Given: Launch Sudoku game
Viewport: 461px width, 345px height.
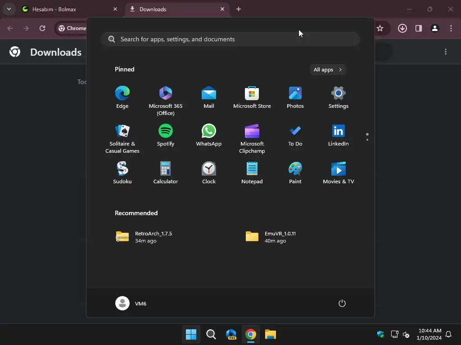Looking at the screenshot, I should (x=122, y=173).
